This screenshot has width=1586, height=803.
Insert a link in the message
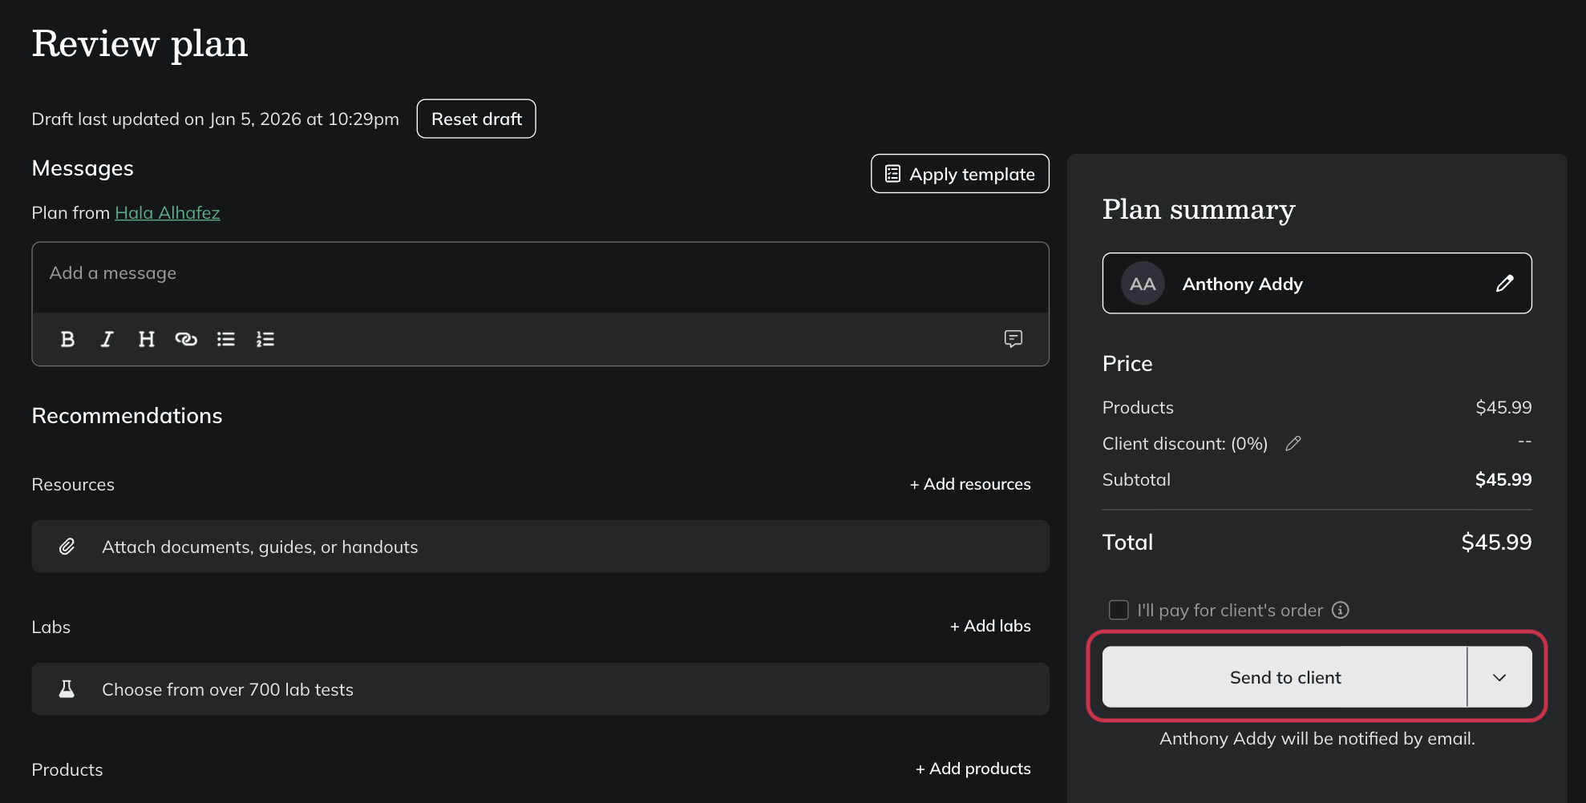tap(186, 339)
